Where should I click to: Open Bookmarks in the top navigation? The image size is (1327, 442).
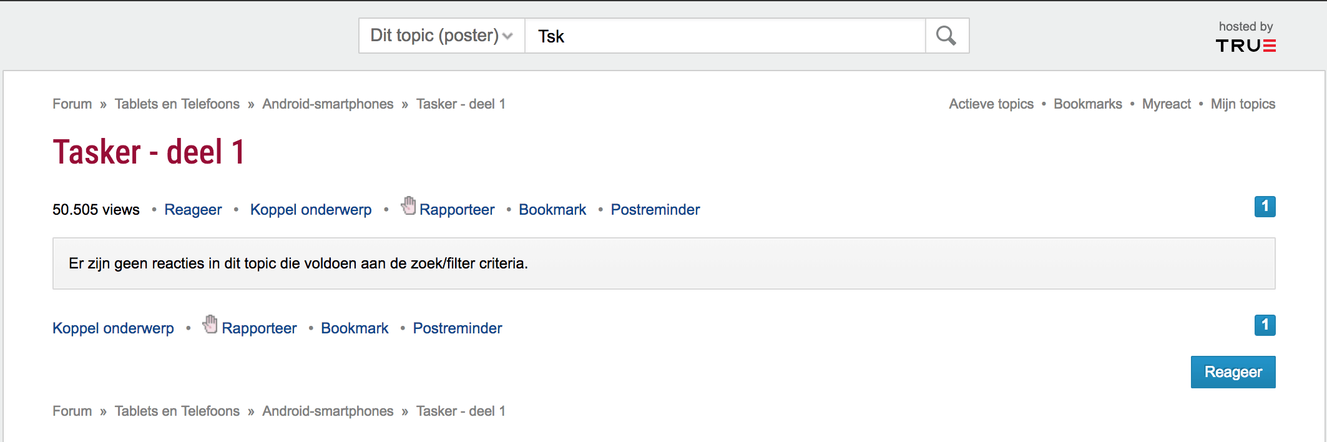[1087, 104]
